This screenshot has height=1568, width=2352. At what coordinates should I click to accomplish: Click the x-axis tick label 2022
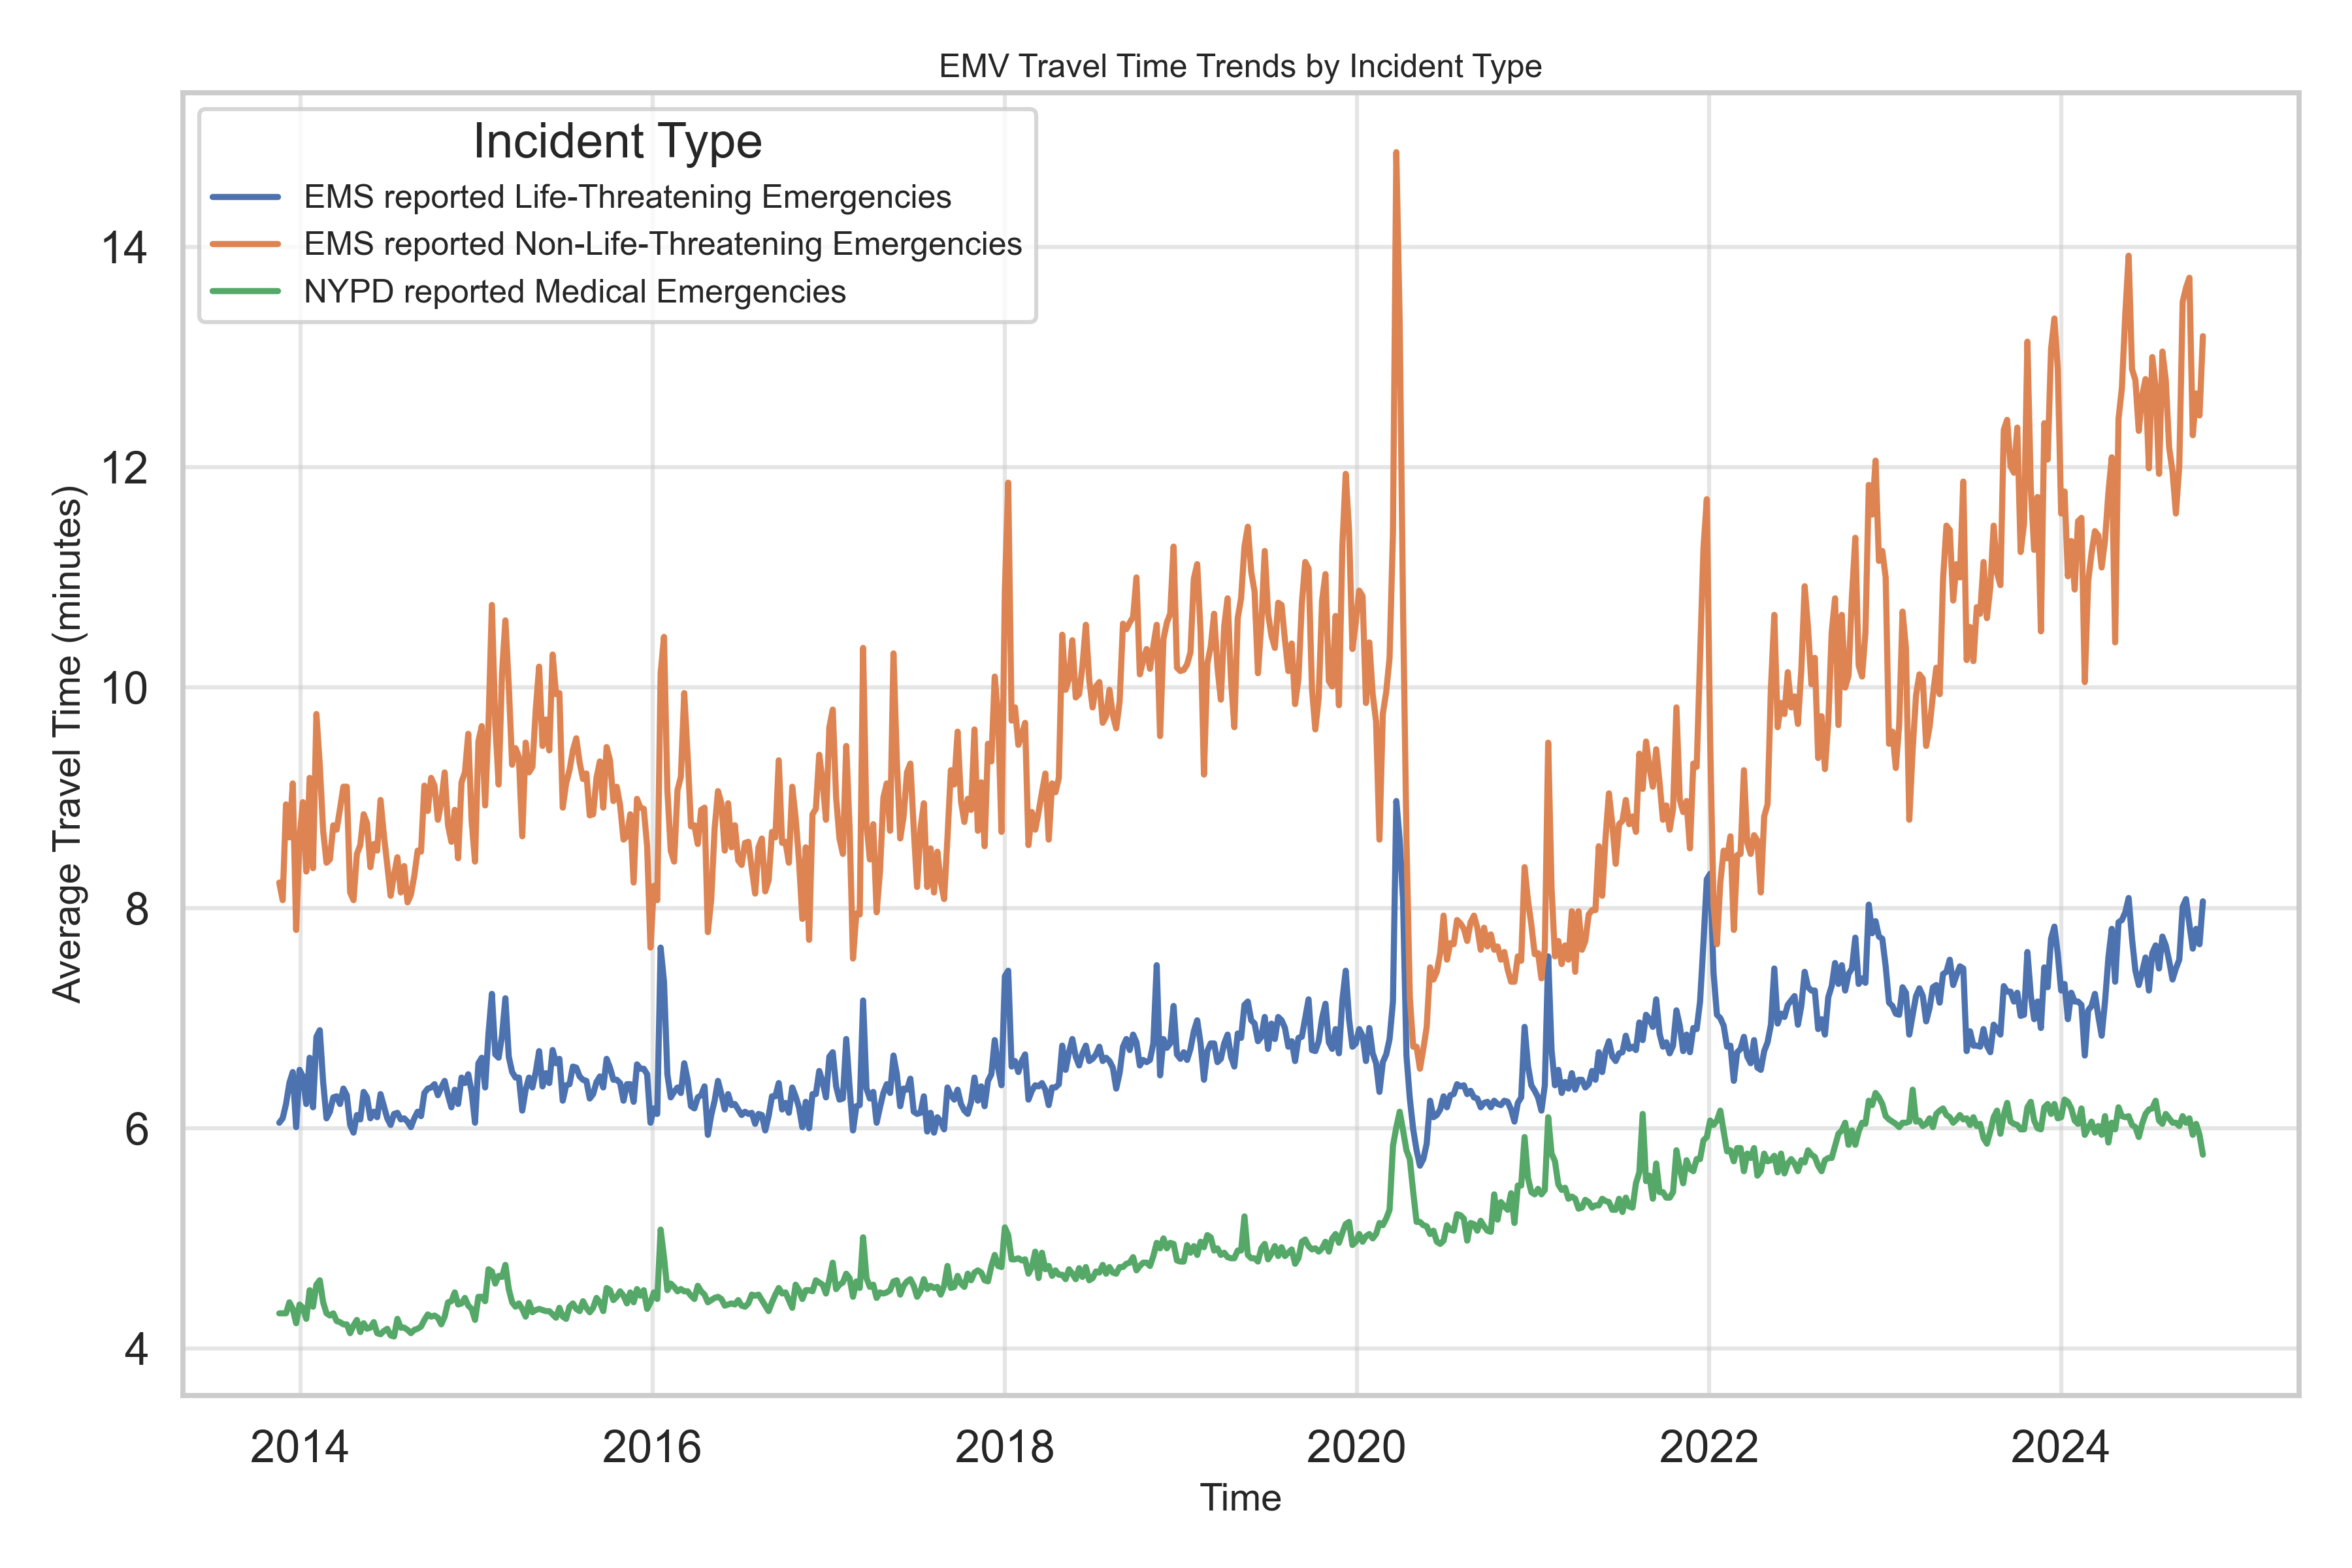[x=1709, y=1447]
